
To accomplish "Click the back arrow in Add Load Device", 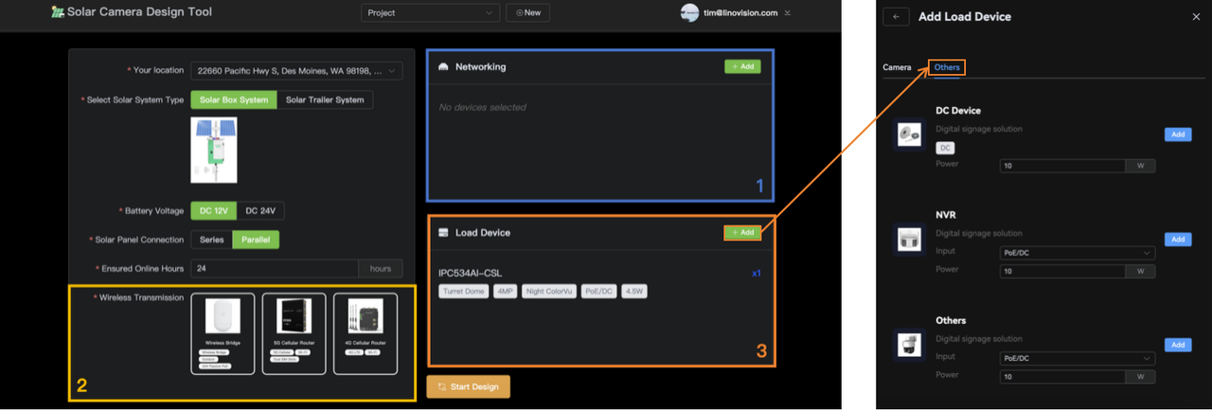I will (896, 17).
